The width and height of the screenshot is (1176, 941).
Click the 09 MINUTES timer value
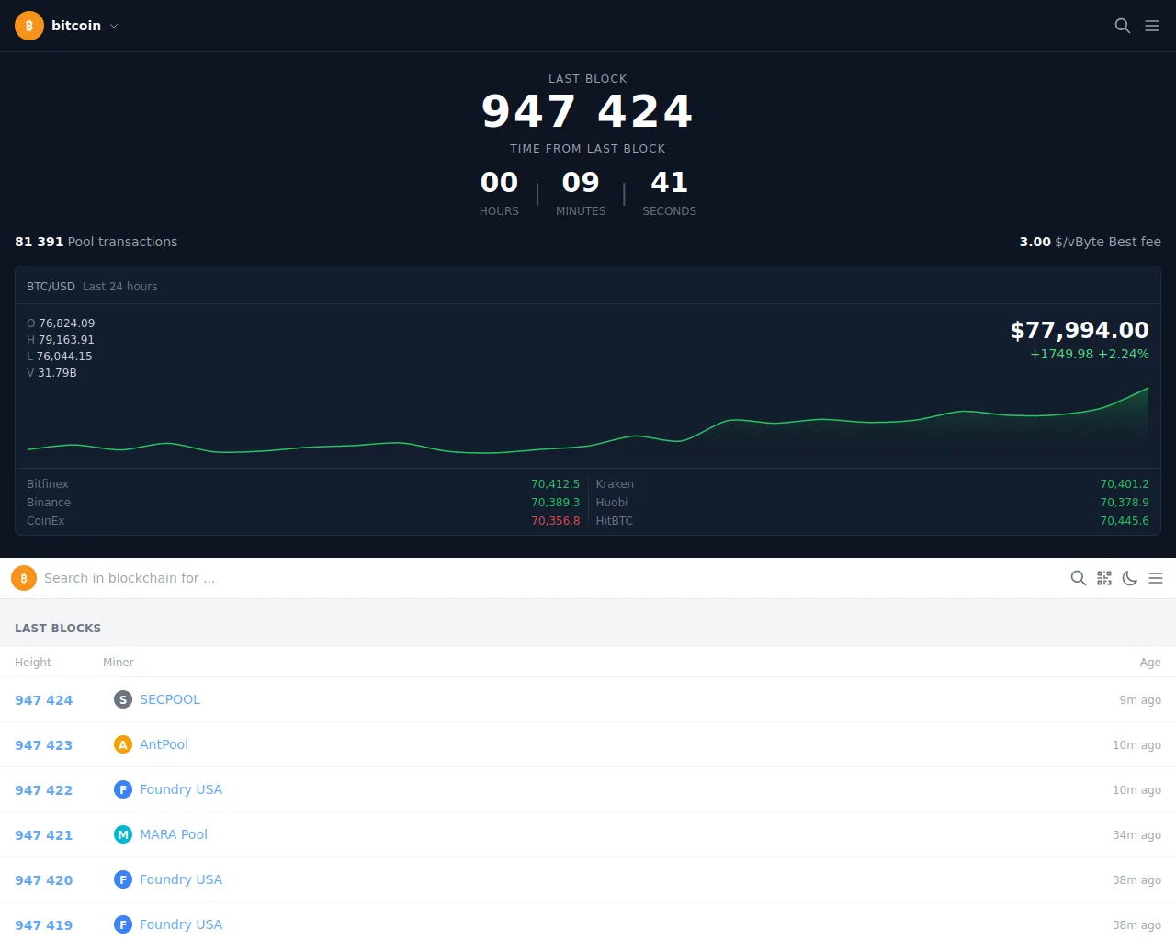pos(581,192)
